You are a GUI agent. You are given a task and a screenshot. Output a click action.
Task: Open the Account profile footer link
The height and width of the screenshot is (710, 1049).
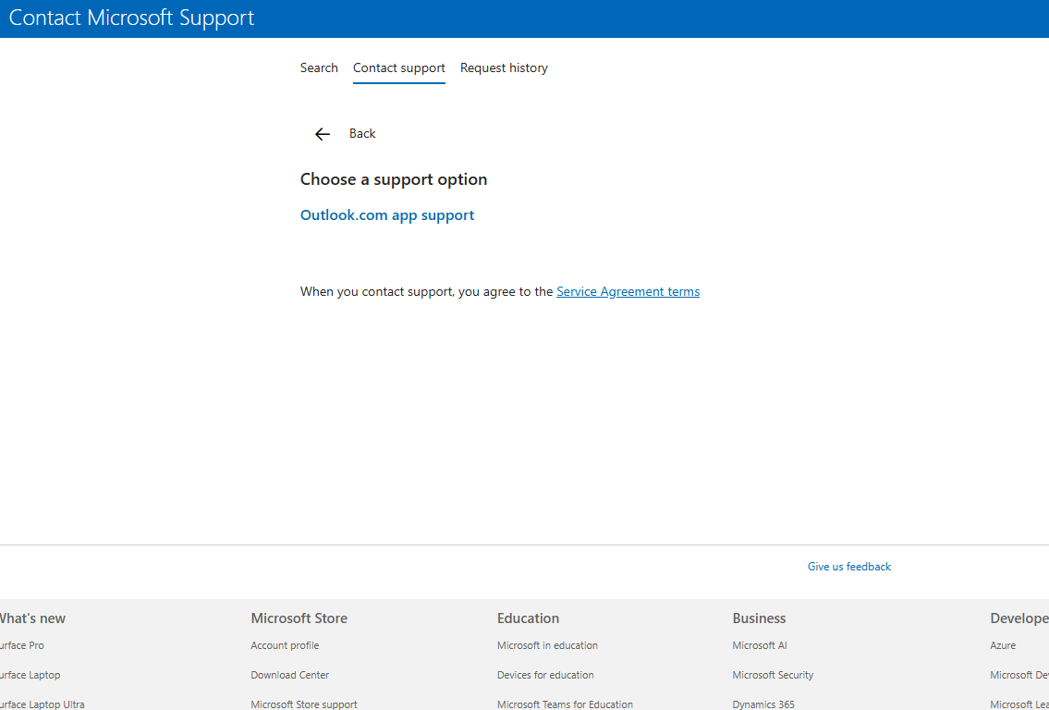click(285, 646)
